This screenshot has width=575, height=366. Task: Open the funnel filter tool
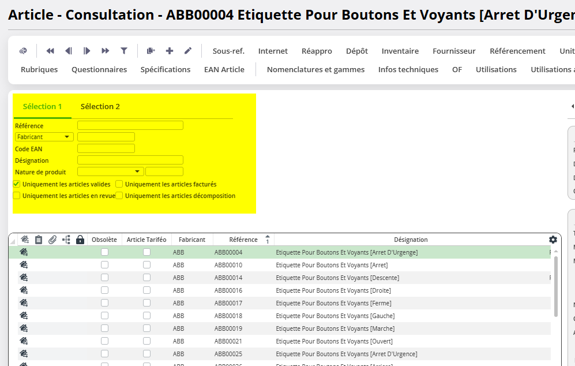[x=124, y=51]
